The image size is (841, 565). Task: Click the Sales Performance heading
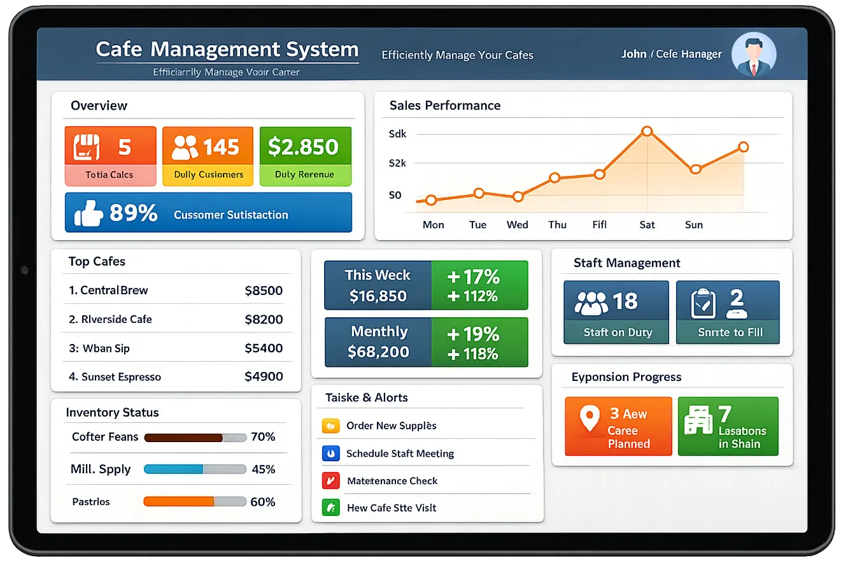click(x=445, y=106)
